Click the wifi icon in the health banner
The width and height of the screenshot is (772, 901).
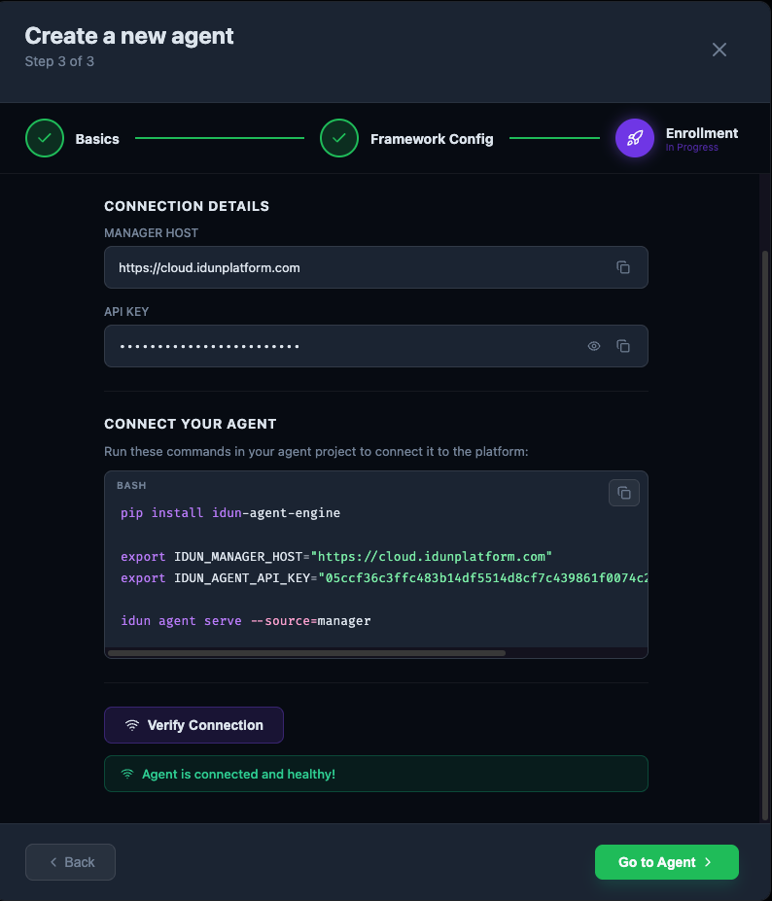(x=127, y=773)
